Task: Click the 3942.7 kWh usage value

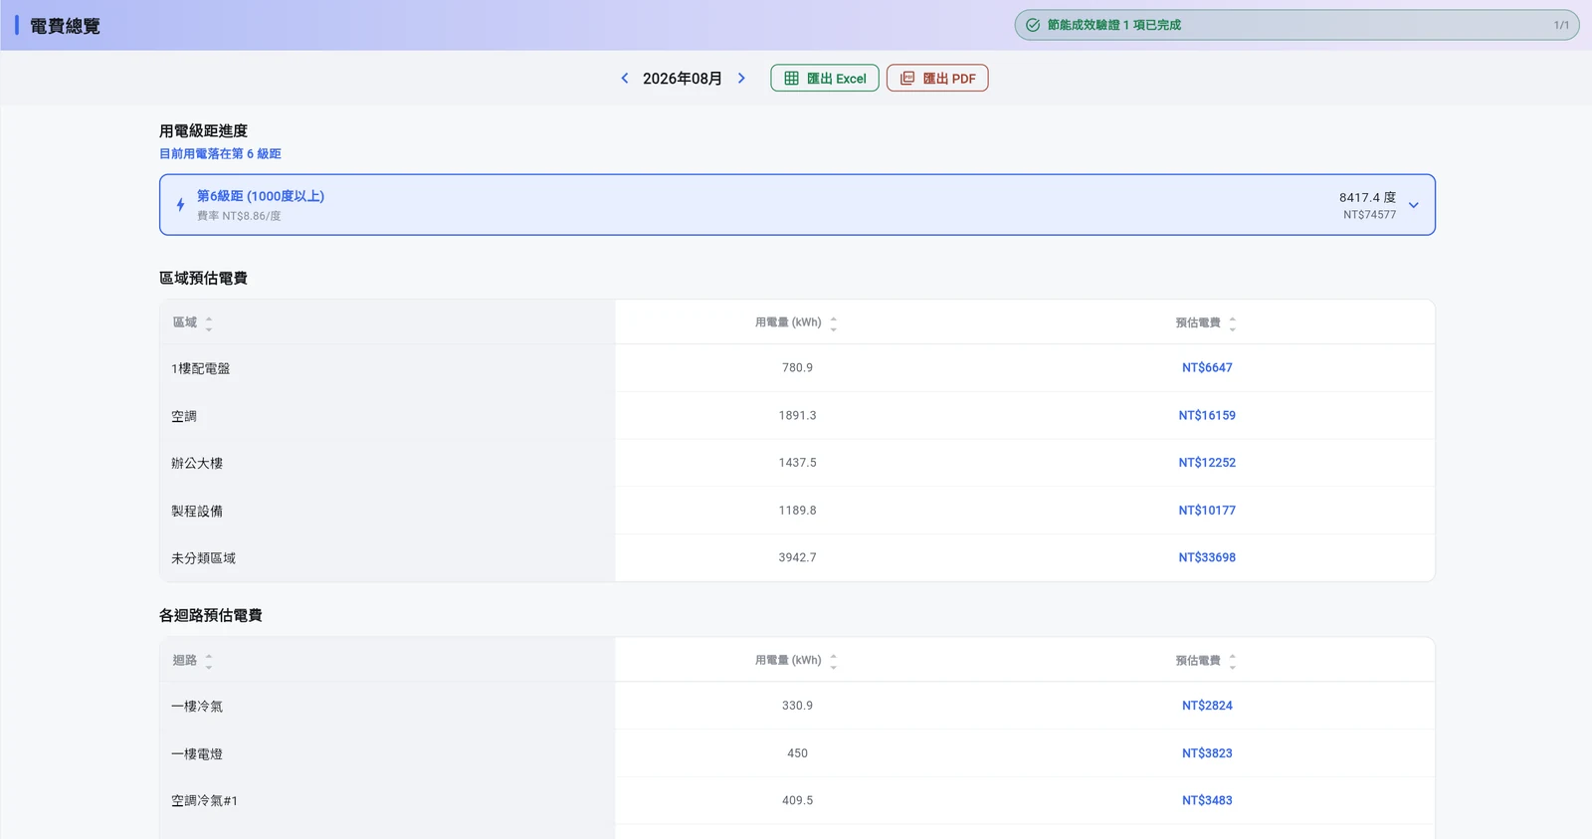Action: point(797,558)
